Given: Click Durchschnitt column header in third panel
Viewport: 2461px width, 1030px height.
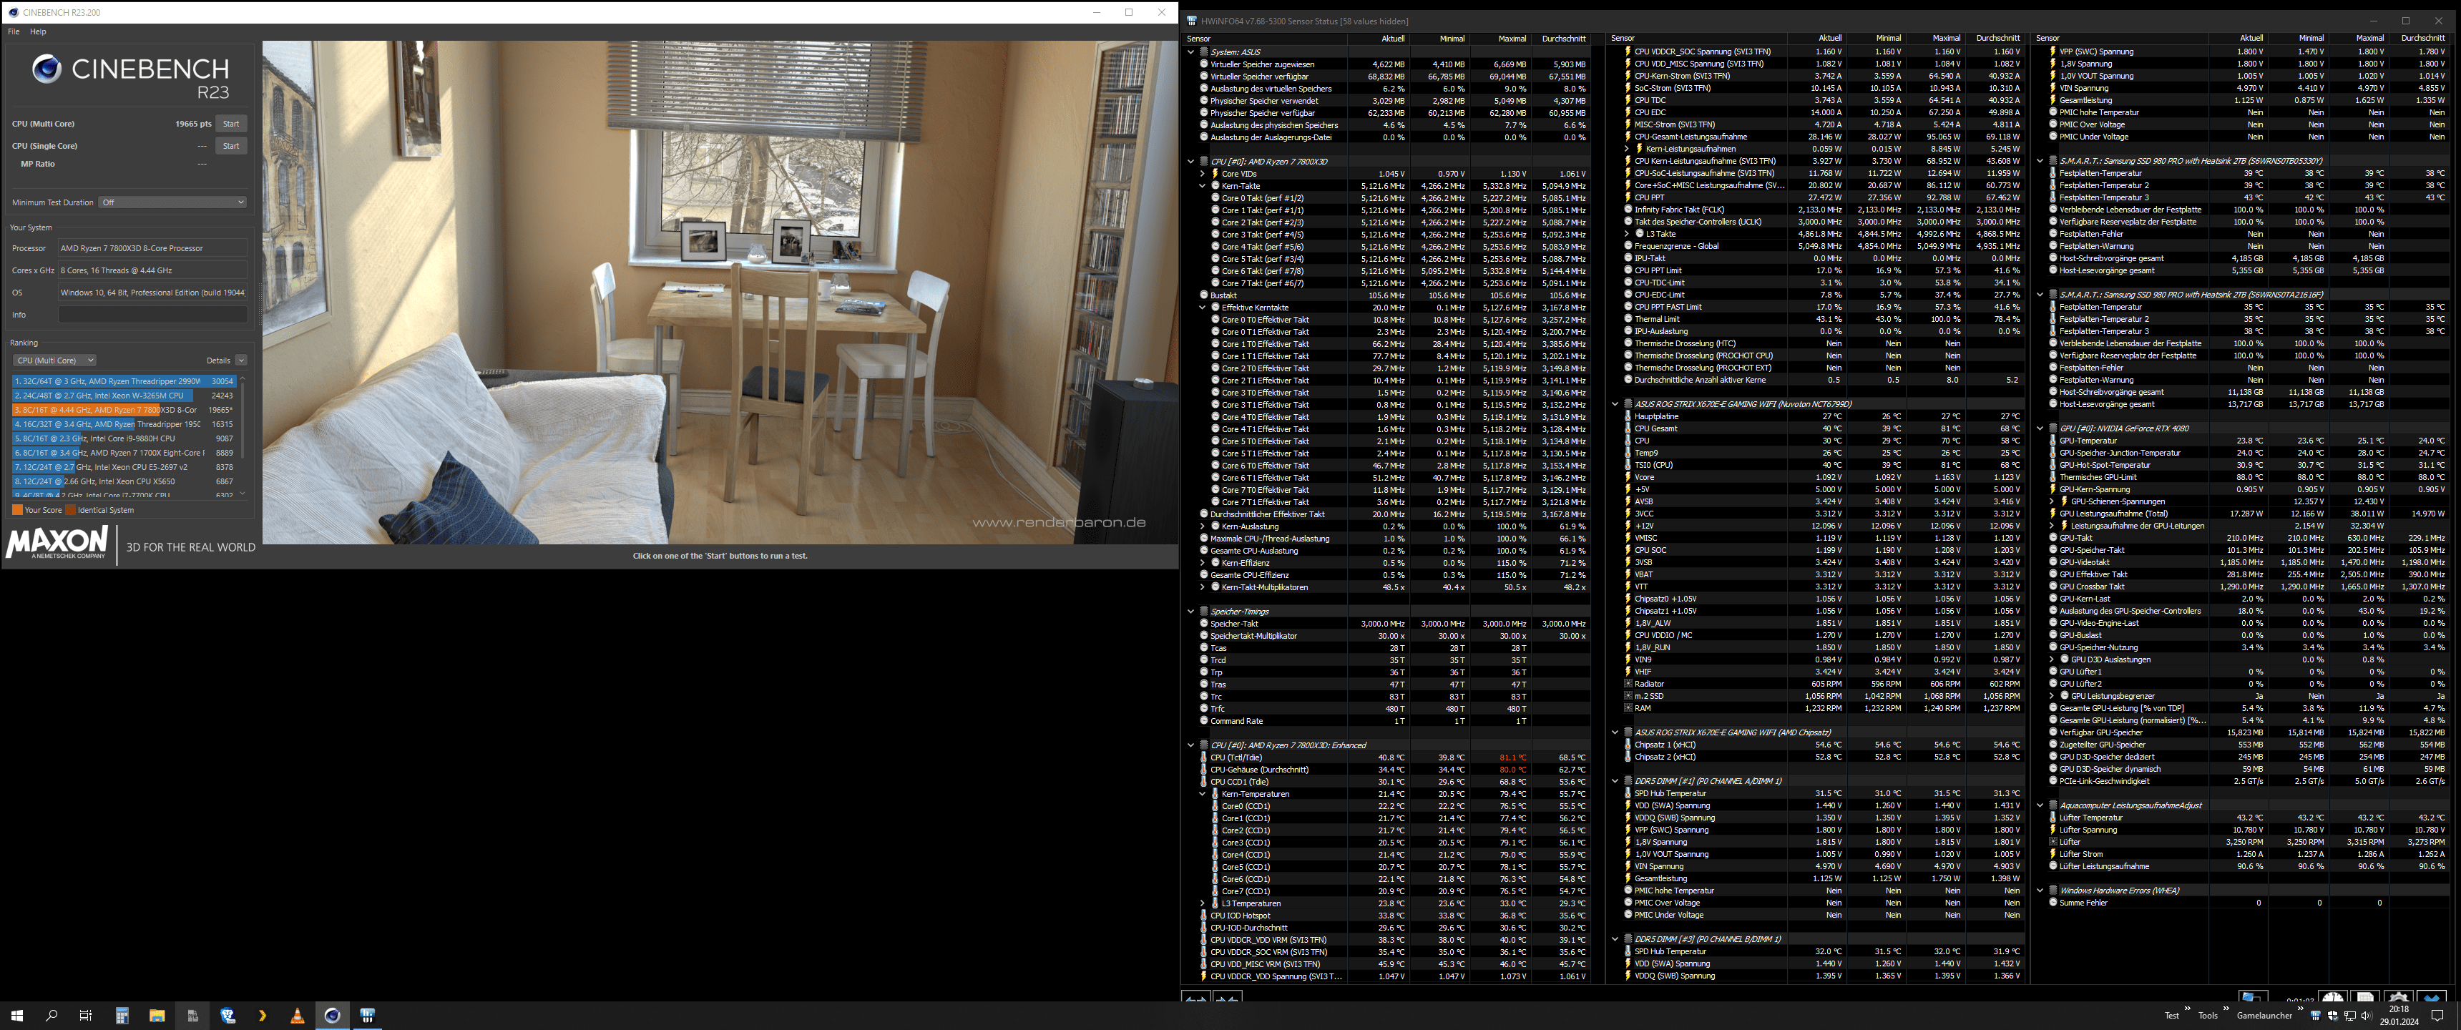Looking at the screenshot, I should pyautogui.click(x=2422, y=38).
